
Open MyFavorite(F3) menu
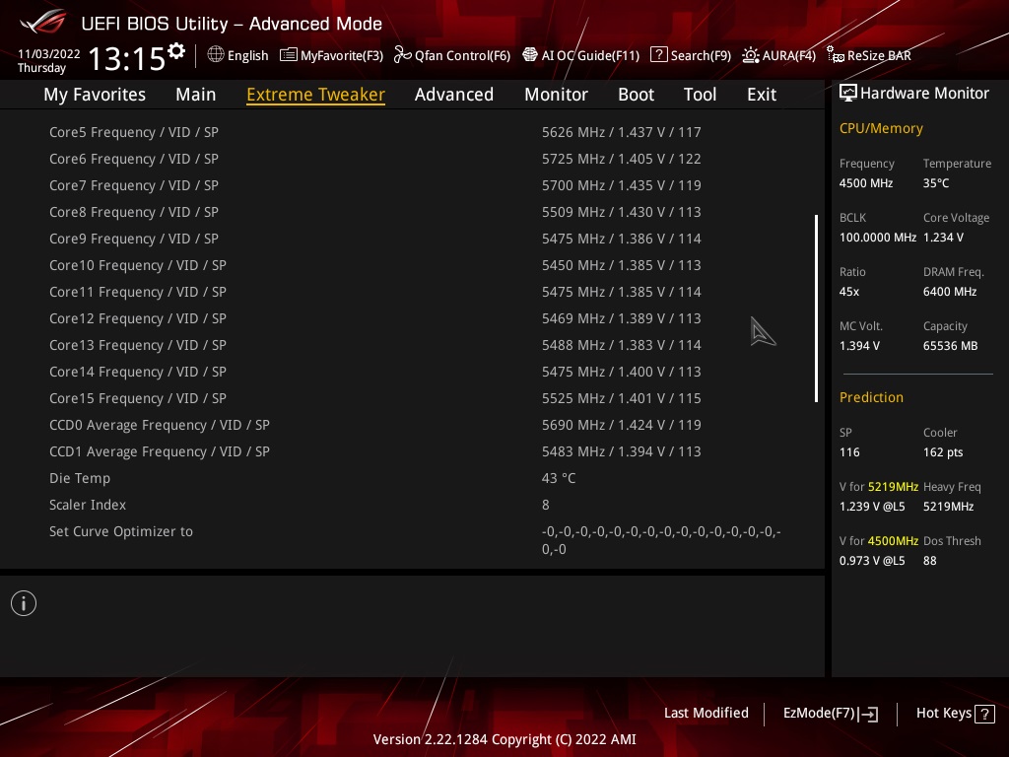[342, 55]
